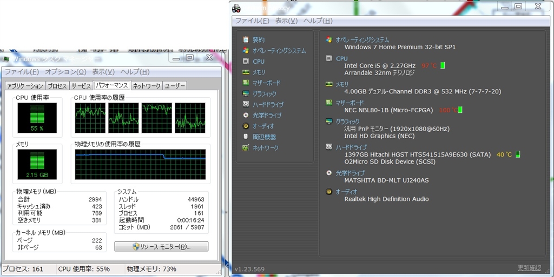This screenshot has width=554, height=277.
Task: Click the プロセス: 161 status bar entry
Action: (x=23, y=269)
